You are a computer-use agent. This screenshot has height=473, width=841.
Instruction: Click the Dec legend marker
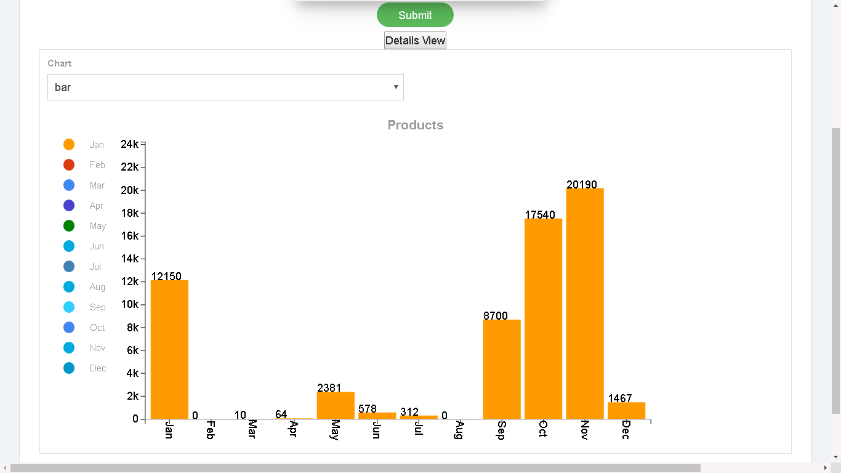coord(68,368)
